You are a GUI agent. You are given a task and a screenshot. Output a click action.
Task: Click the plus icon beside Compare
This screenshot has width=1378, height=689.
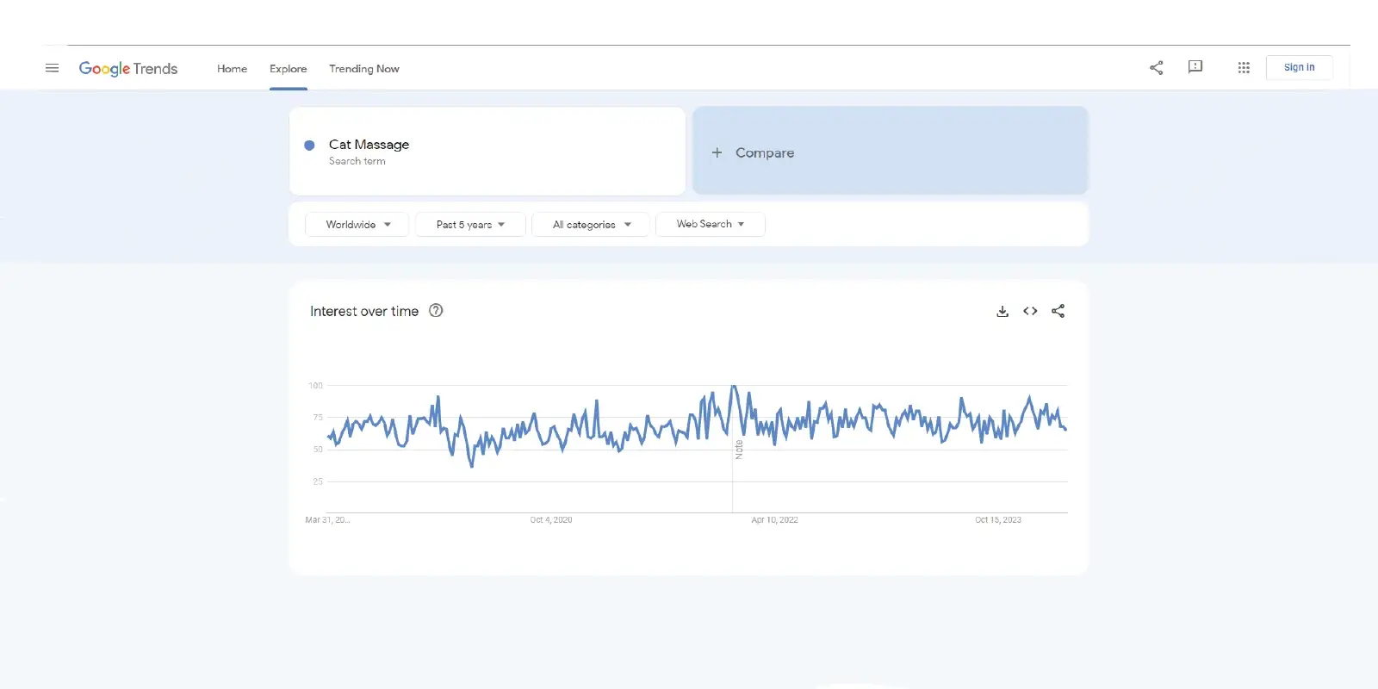(x=717, y=152)
